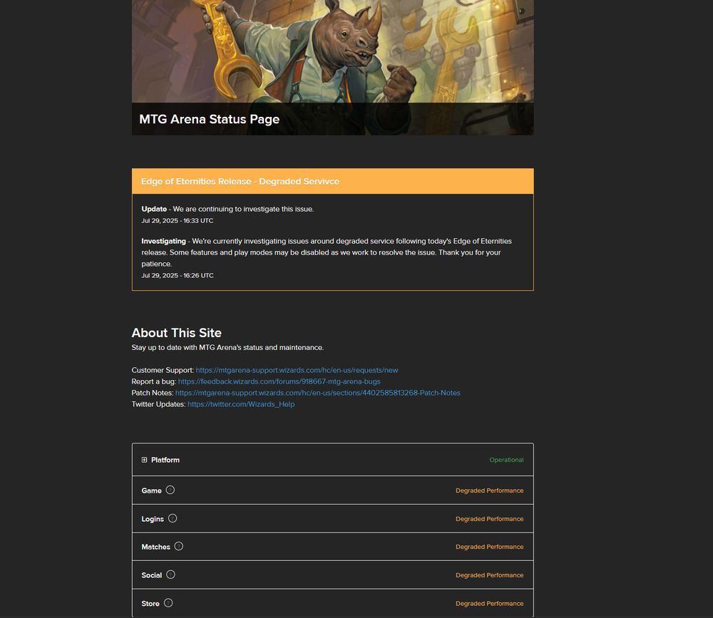
Task: Click the Store help question icon
Action: coord(168,603)
